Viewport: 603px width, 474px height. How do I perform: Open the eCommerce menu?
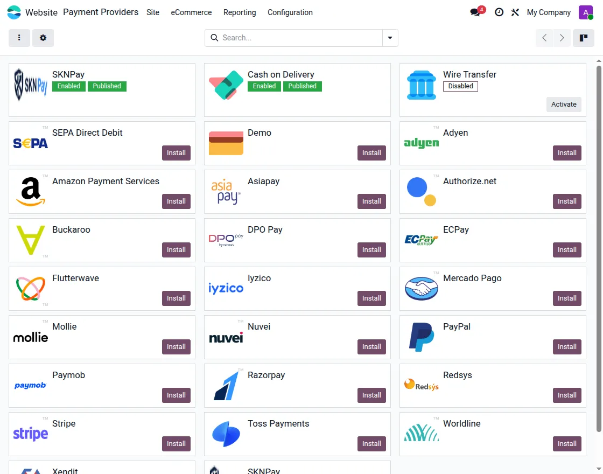tap(191, 12)
